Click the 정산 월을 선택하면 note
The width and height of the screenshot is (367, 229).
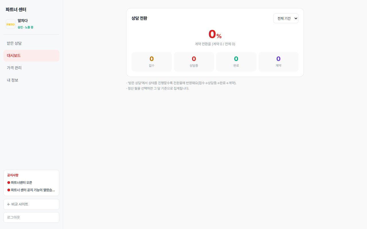tap(158, 88)
